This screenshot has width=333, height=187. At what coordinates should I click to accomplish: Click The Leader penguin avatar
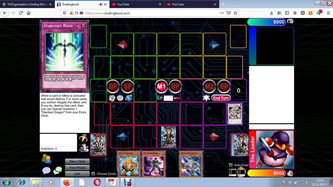tap(275, 149)
